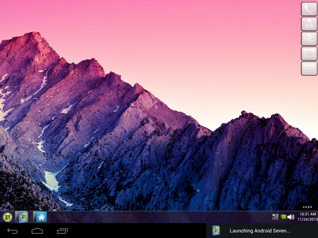Open the Contacts person sidebar icon
The image size is (318, 238).
tap(309, 24)
